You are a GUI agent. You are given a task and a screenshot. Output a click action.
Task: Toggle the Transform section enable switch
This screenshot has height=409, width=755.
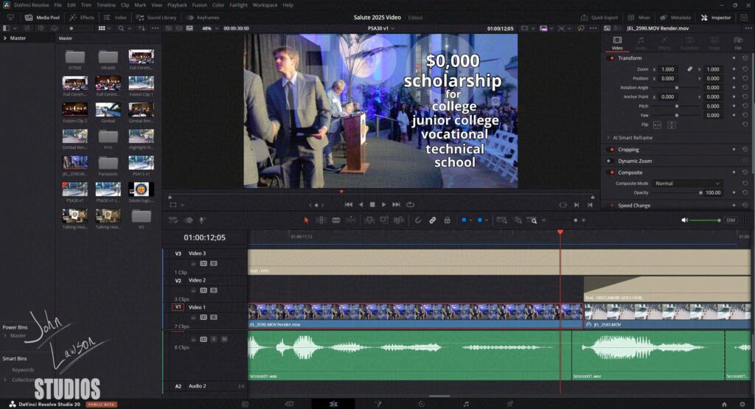(x=611, y=58)
